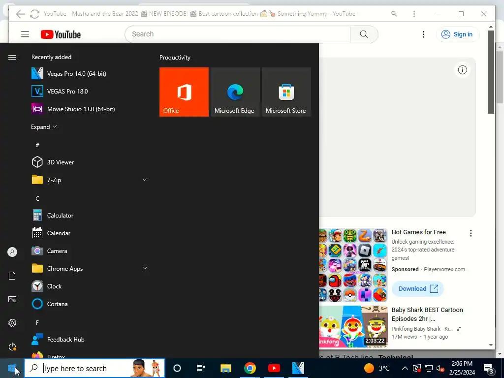Click the taskbar search box
The height and width of the screenshot is (378, 504).
95,368
